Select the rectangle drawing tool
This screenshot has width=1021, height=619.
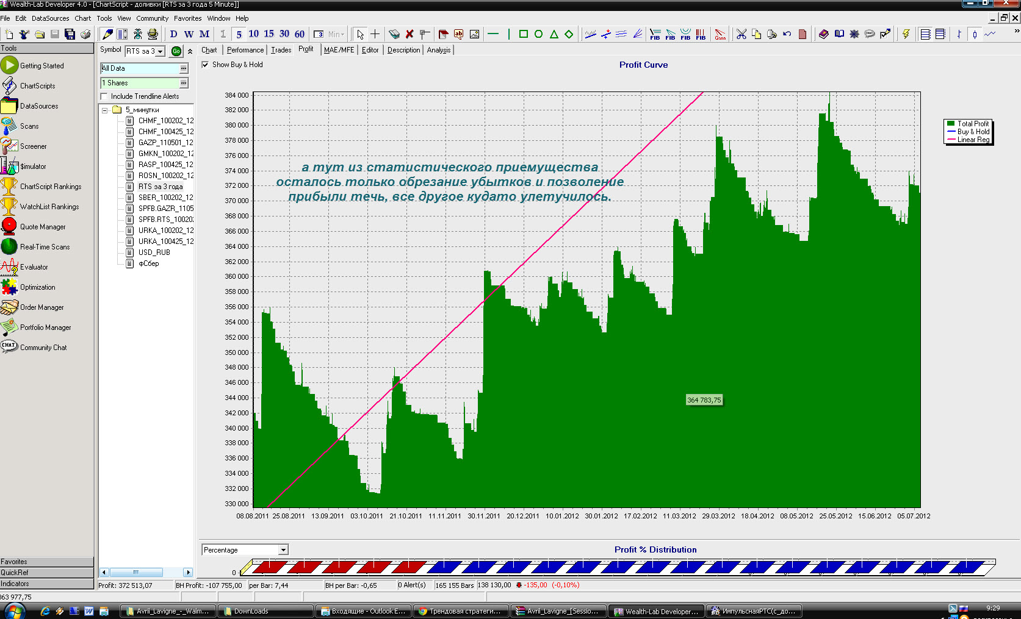[523, 34]
